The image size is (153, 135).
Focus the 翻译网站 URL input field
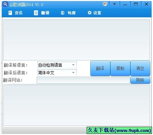point(83,80)
